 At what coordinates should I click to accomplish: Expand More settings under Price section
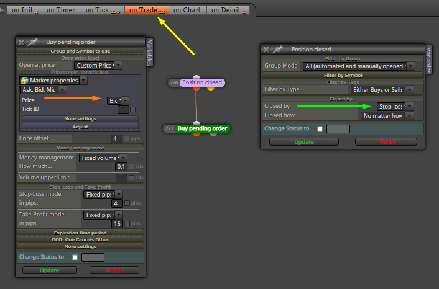(x=80, y=119)
